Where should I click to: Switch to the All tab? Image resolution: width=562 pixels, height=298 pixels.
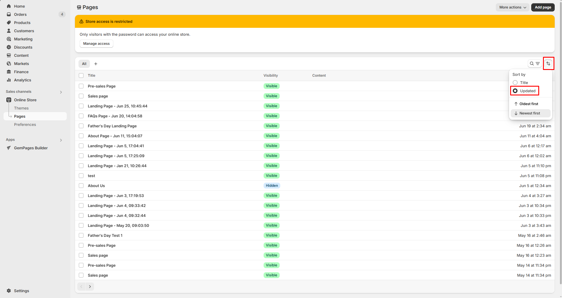(84, 64)
